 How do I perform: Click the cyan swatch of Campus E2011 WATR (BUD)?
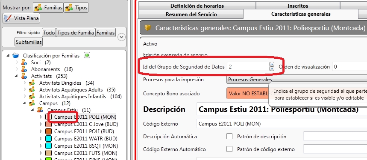48,139
